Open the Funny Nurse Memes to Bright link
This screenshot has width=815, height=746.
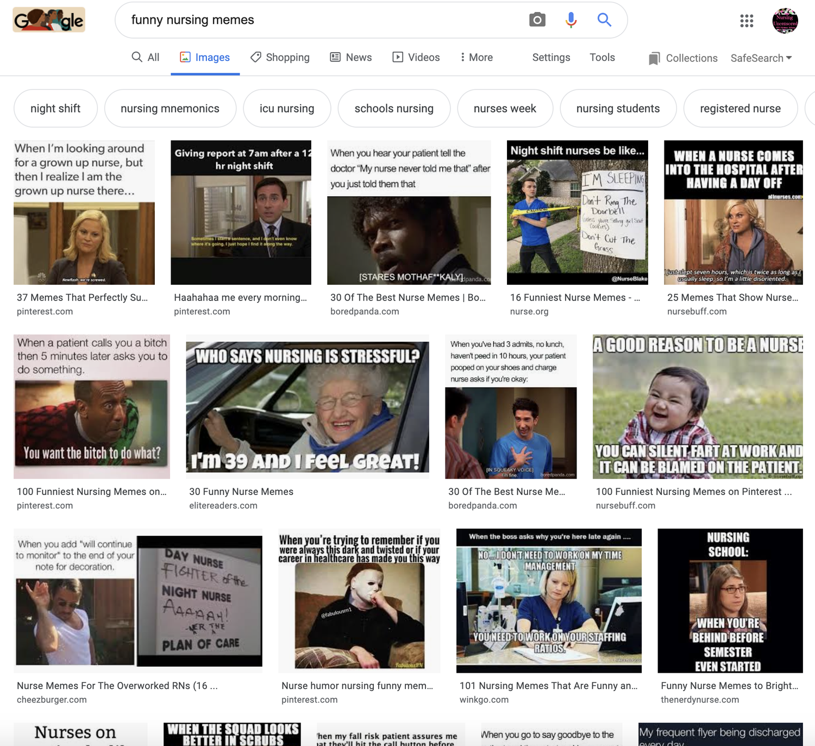coord(730,686)
